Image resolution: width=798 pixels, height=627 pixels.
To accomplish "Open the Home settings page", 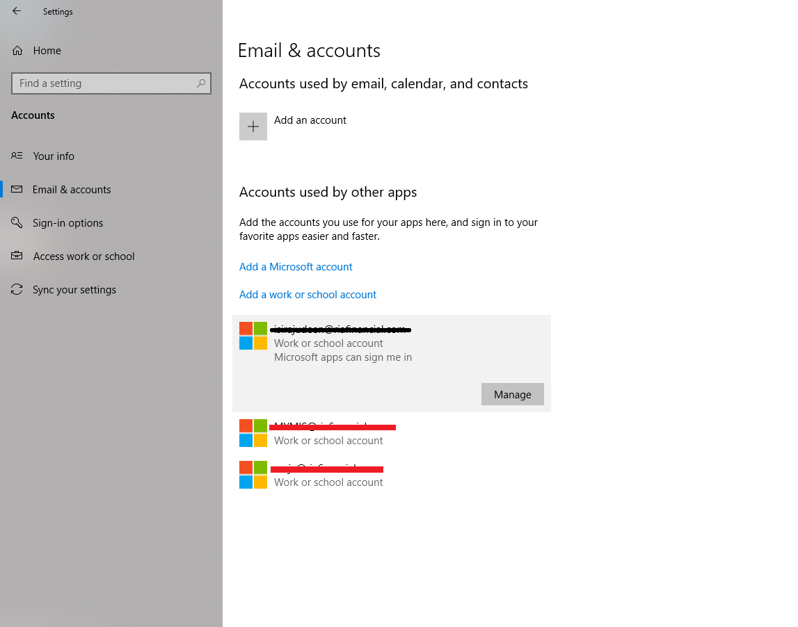I will 47,50.
